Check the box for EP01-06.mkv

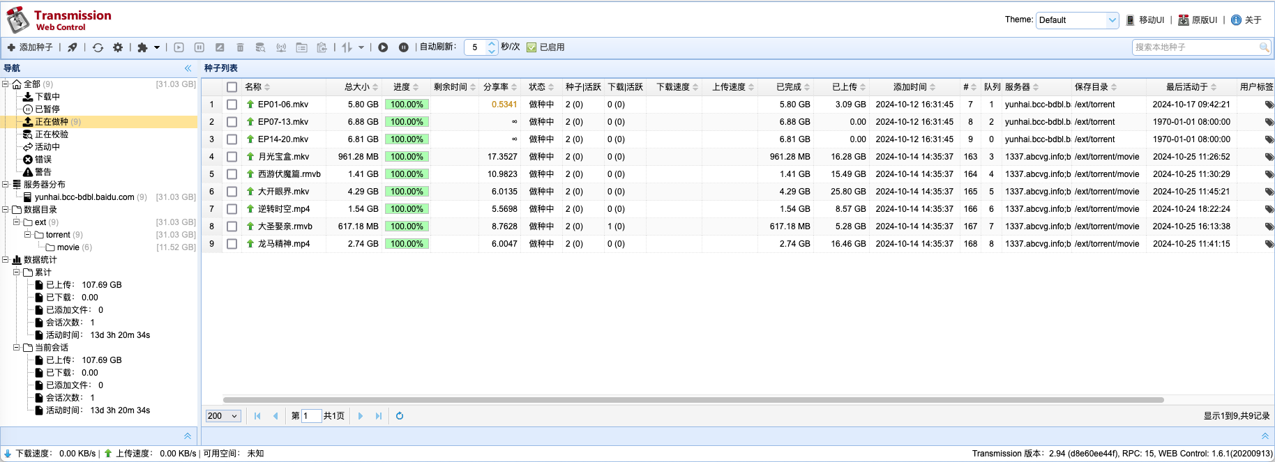(x=232, y=105)
